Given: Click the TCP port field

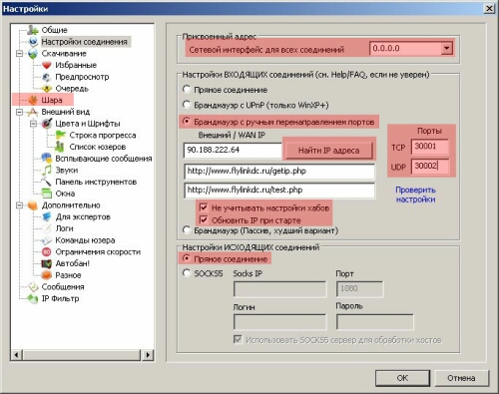Looking at the screenshot, I should [430, 147].
